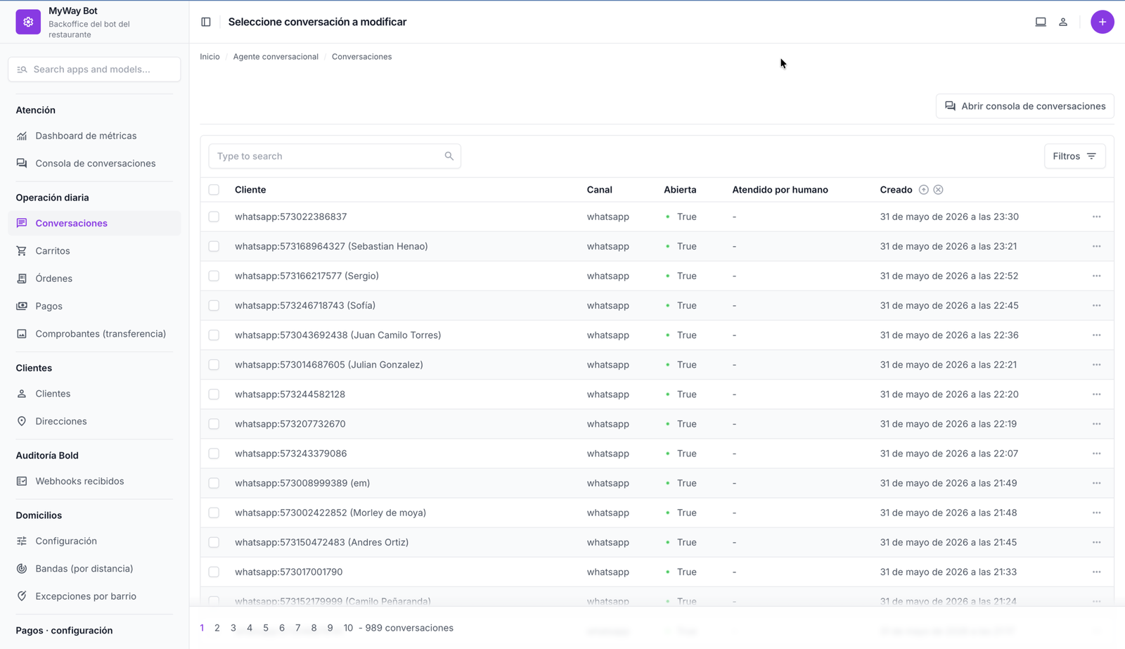This screenshot has height=649, width=1125.
Task: Open row actions for whatsapp:573017001790
Action: coord(1096,572)
